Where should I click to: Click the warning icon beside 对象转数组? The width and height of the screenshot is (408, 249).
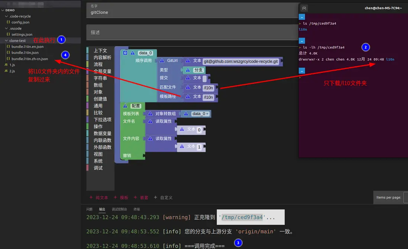pos(150,114)
